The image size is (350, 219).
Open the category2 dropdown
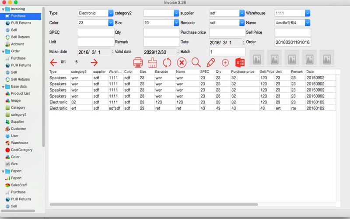coord(176,13)
